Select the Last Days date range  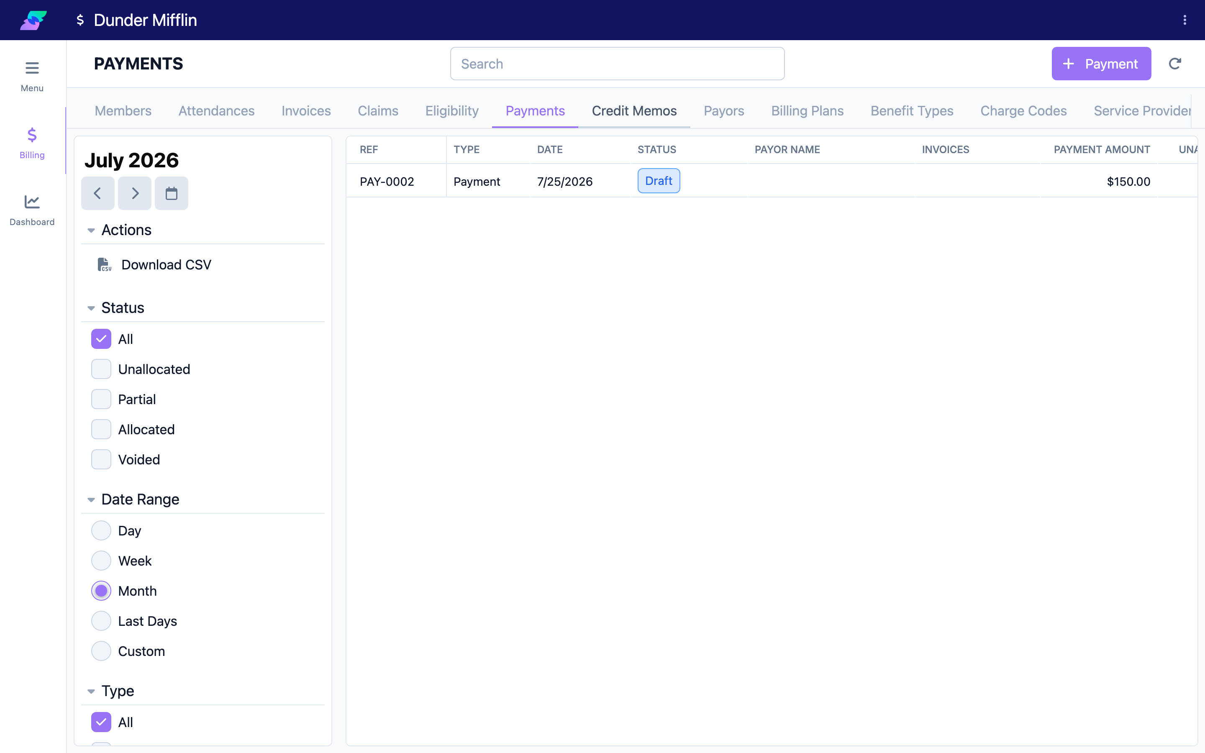[x=101, y=621]
